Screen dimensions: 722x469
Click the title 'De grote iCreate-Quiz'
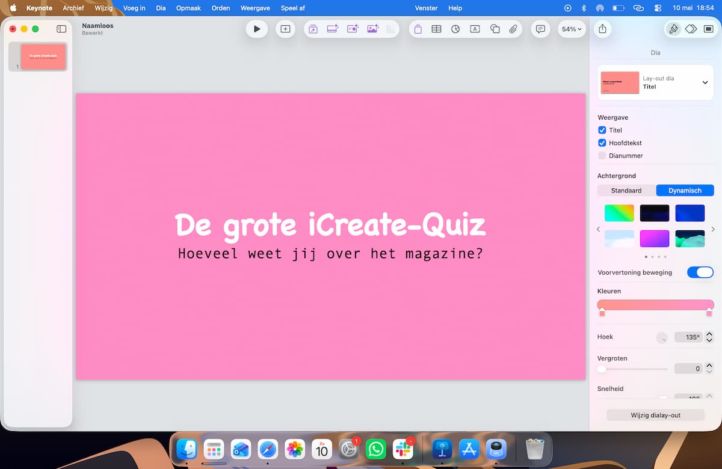(x=330, y=225)
